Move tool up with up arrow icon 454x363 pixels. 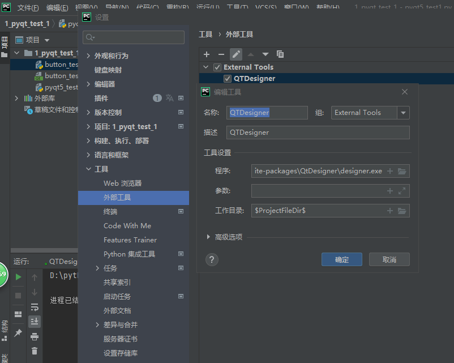coord(251,54)
